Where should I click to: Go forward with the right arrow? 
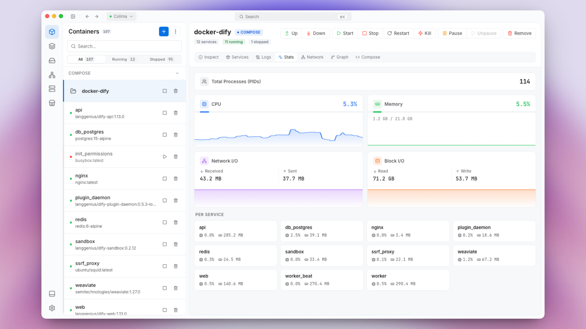point(96,16)
